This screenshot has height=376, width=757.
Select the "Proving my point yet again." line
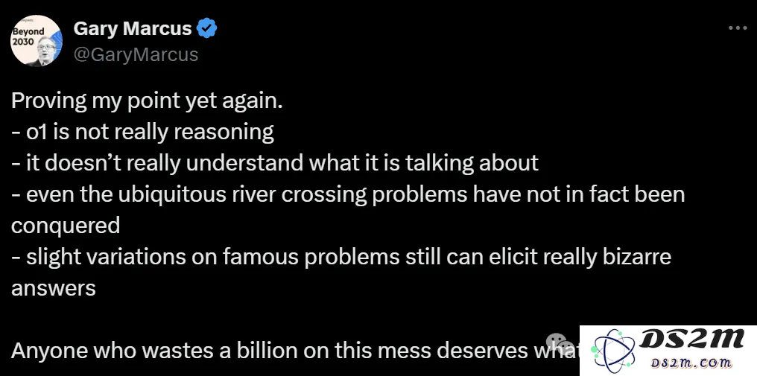click(x=147, y=101)
